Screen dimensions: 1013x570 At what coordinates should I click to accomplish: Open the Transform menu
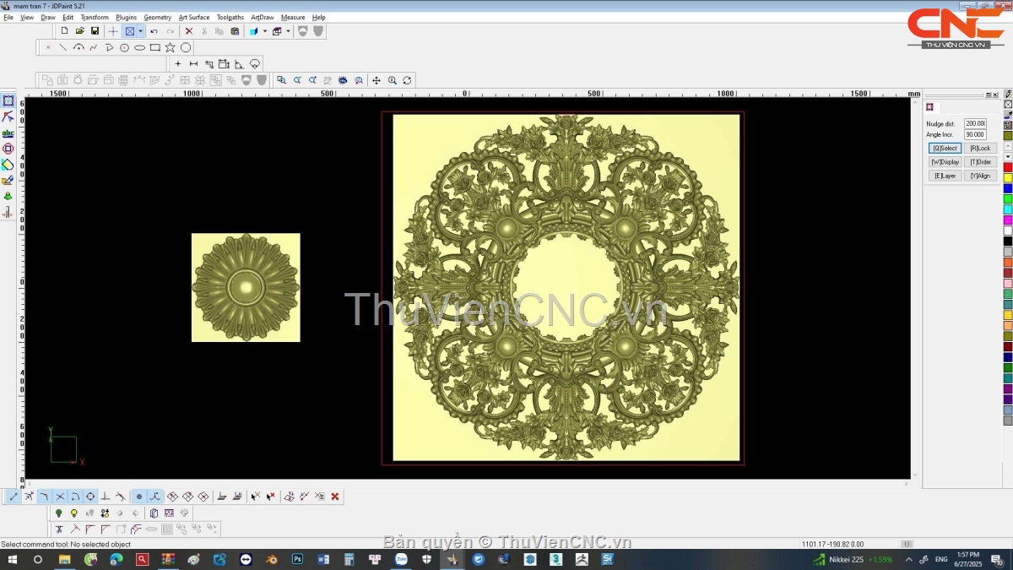(x=95, y=17)
